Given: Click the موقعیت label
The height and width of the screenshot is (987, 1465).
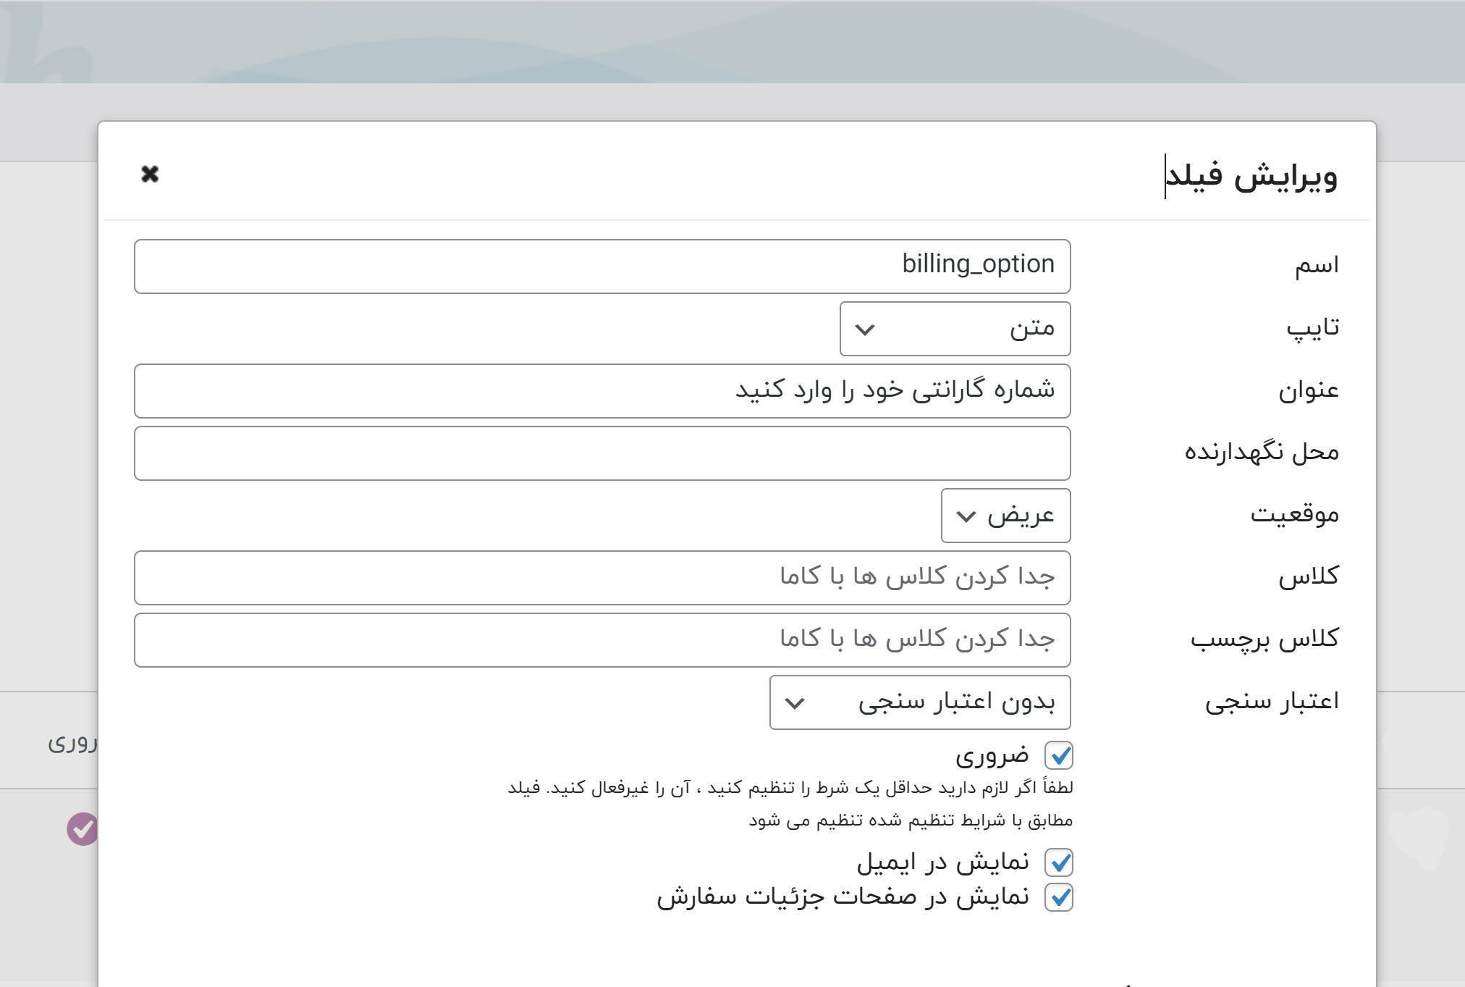Looking at the screenshot, I should (x=1295, y=515).
